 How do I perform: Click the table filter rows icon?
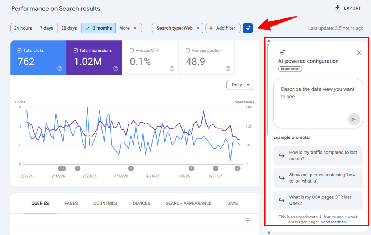click(247, 221)
